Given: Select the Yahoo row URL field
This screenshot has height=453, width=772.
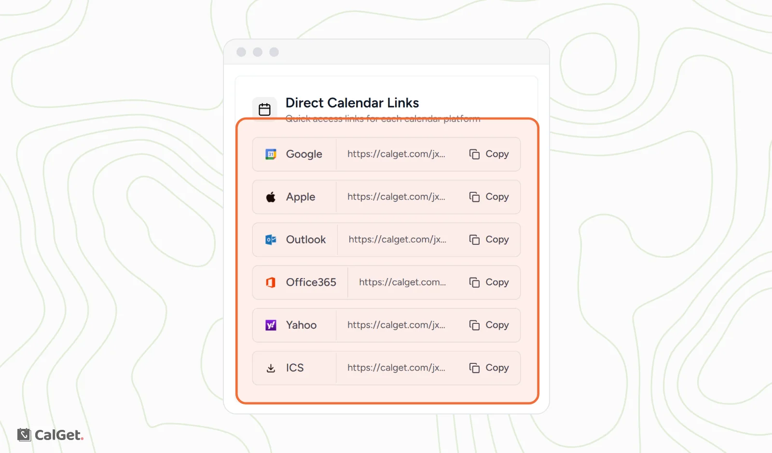Looking at the screenshot, I should tap(396, 325).
